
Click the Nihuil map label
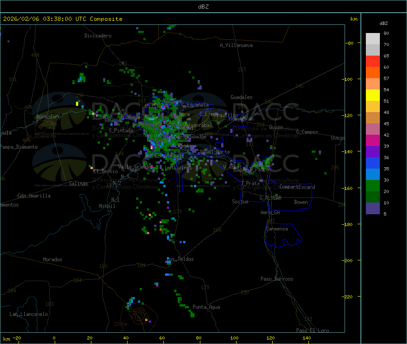point(107,206)
